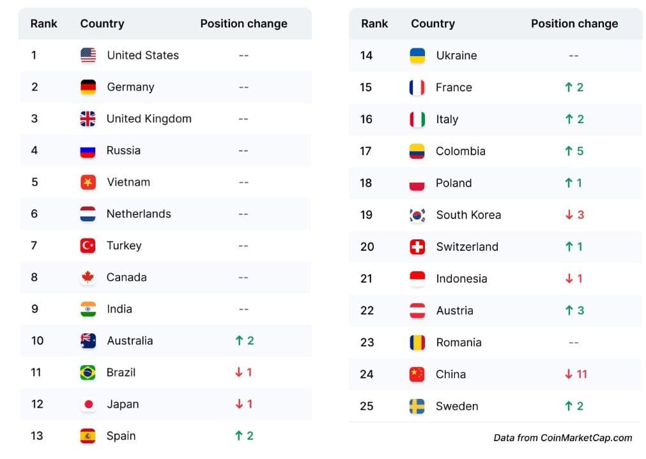Select the Romania row
646x459 pixels.
495,343
